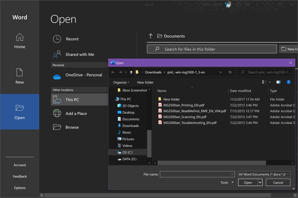Open the Organize dropdown menu

121,82
